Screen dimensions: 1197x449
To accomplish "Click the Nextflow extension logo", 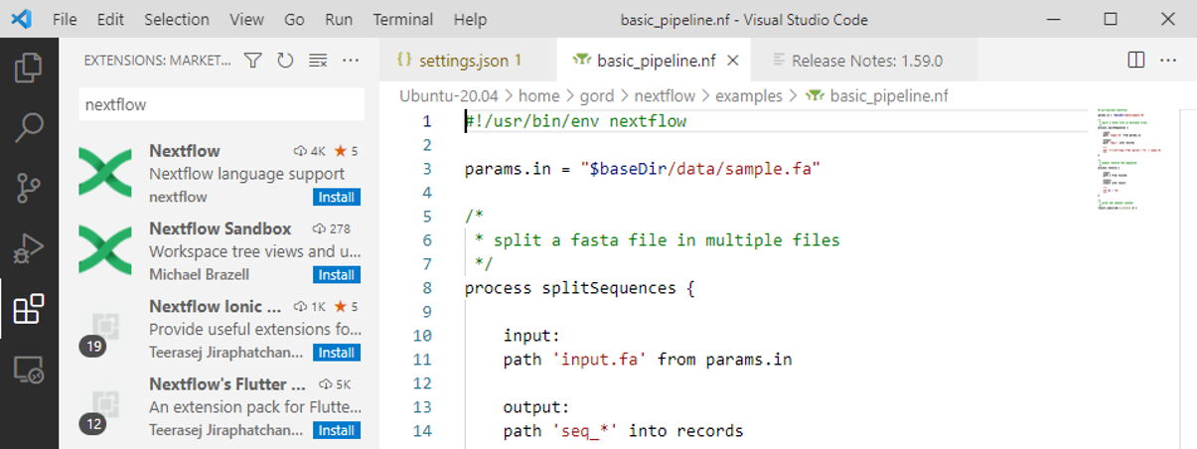I will [x=105, y=174].
